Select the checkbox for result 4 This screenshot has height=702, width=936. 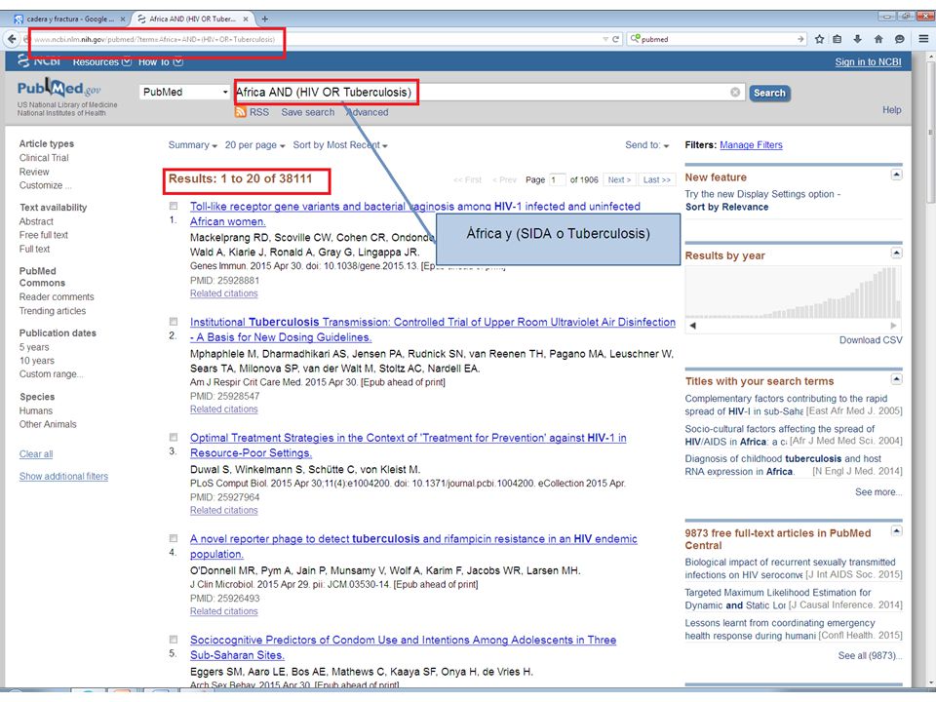coord(174,538)
